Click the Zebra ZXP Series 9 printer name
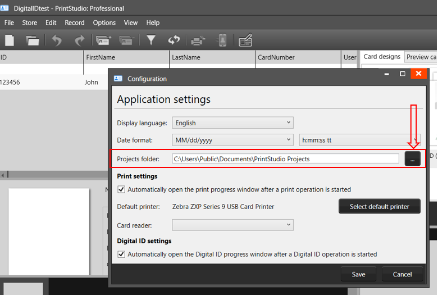 pos(223,206)
